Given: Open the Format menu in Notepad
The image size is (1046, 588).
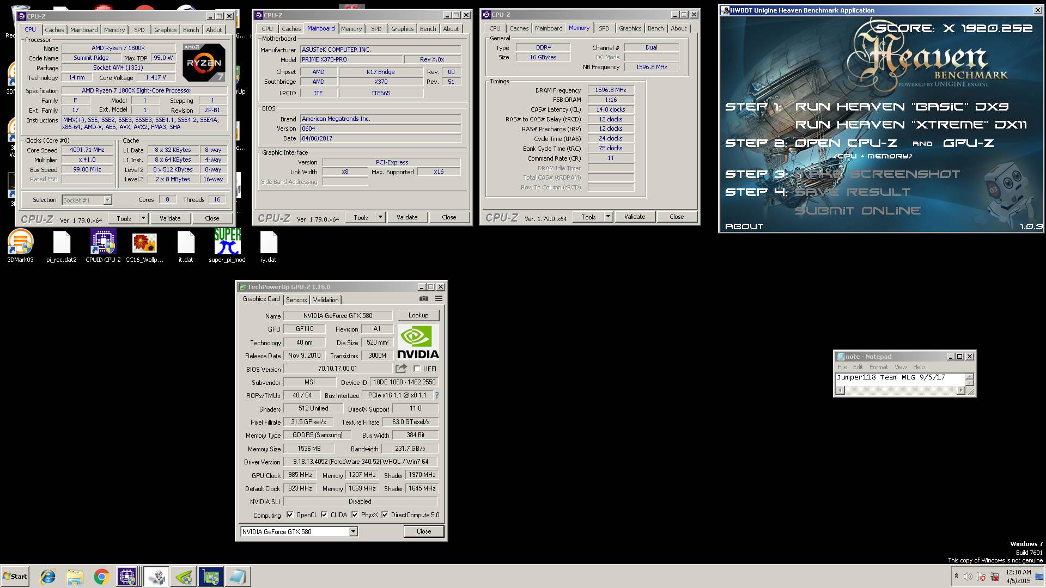Looking at the screenshot, I should 879,367.
